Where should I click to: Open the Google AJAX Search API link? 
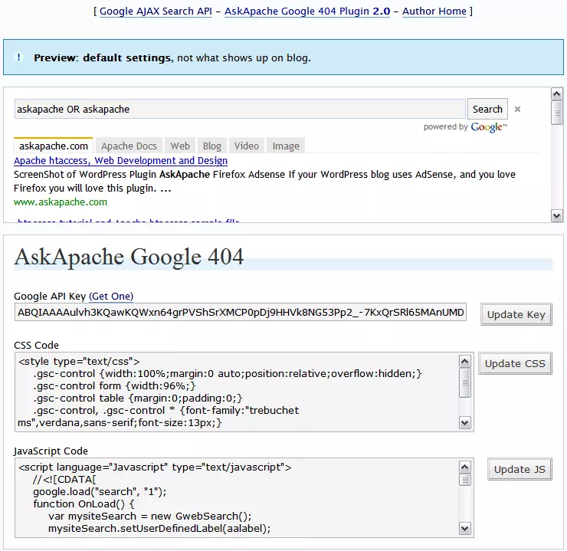(156, 11)
